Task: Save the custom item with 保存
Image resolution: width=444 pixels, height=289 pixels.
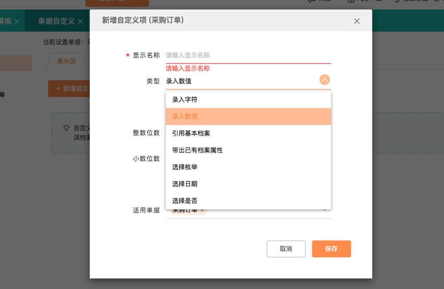Action: pos(331,249)
